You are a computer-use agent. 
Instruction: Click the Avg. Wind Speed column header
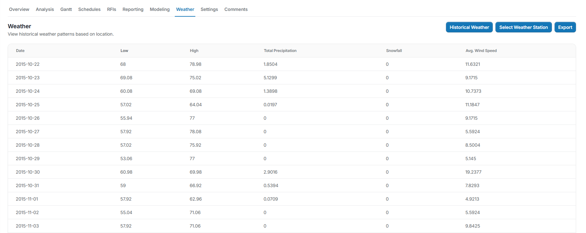point(481,51)
